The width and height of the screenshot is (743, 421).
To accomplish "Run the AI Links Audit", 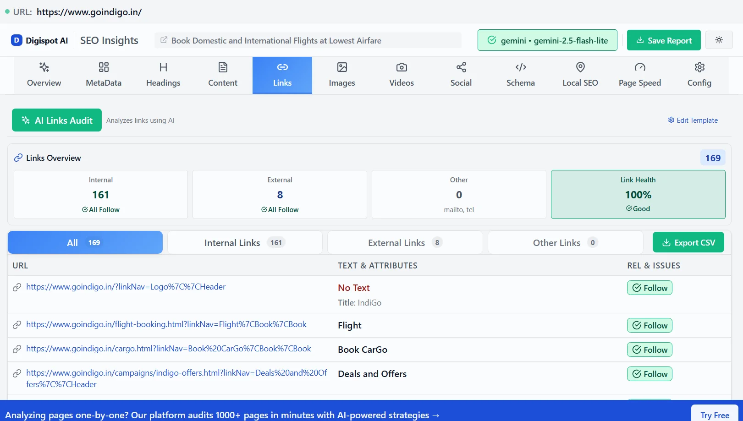I will click(x=57, y=120).
